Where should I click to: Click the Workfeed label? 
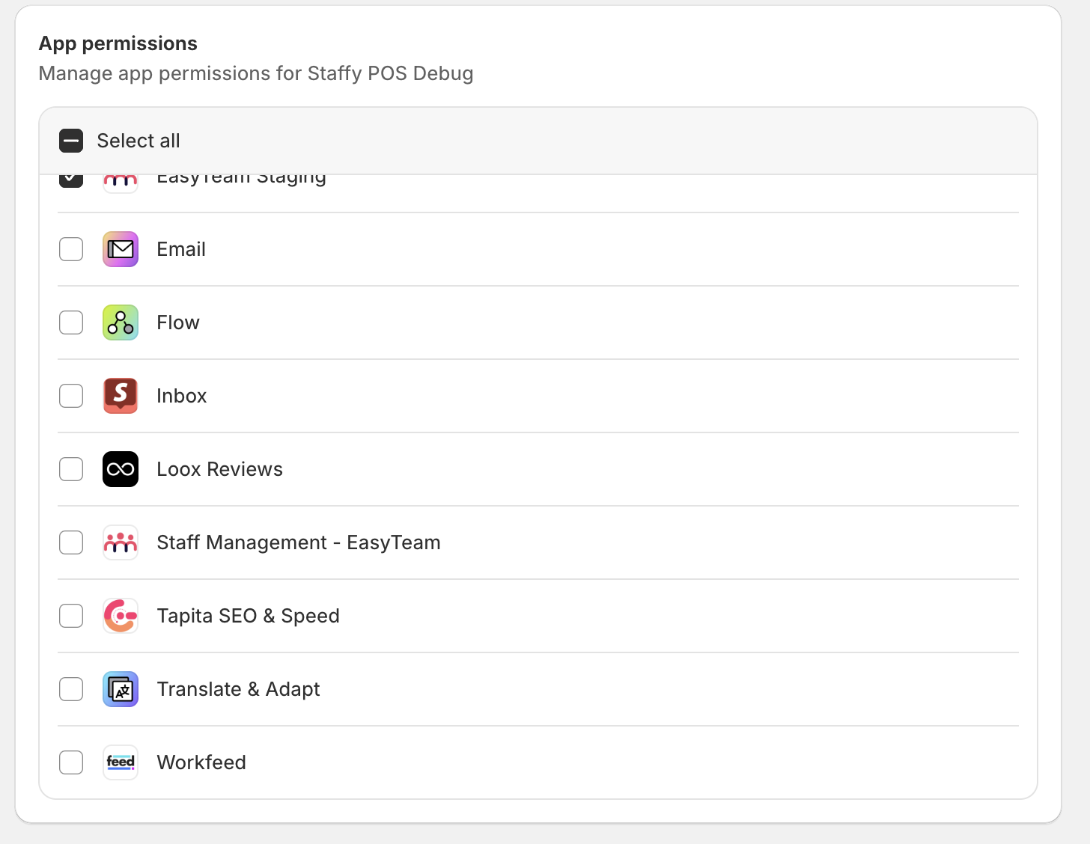pyautogui.click(x=201, y=762)
